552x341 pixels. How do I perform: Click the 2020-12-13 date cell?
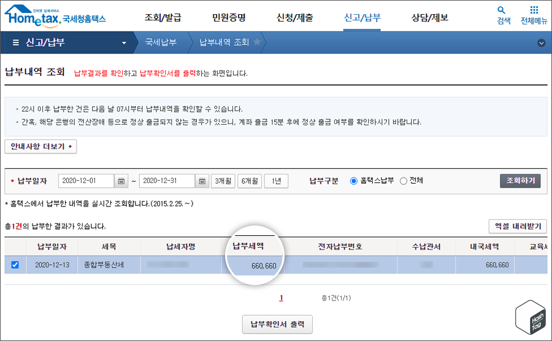pyautogui.click(x=52, y=265)
